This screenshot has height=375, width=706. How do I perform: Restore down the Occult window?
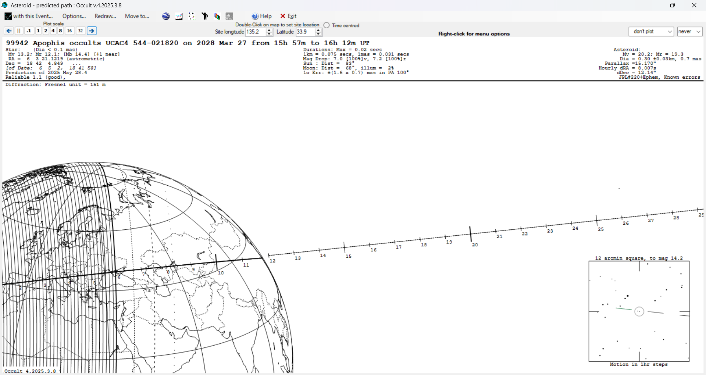672,5
